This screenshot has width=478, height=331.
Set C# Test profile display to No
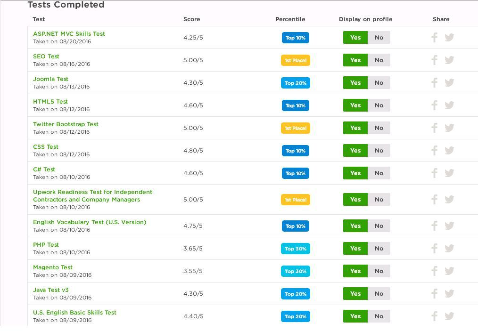379,173
